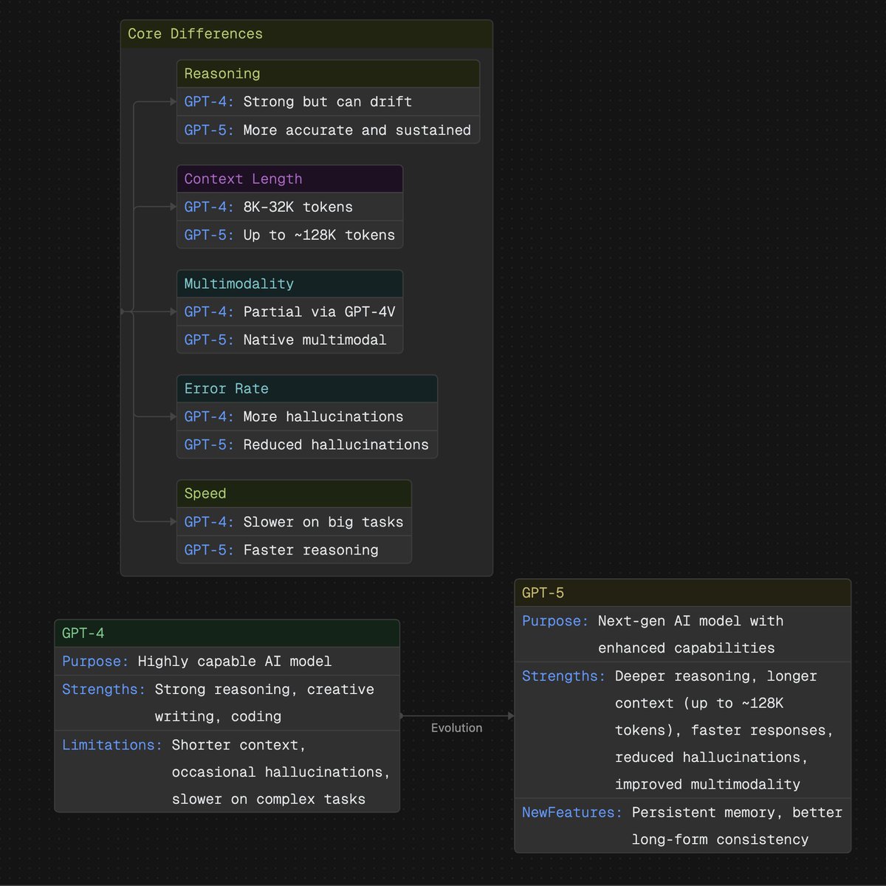The height and width of the screenshot is (886, 886).
Task: Click the "Reasoning" node header
Action: tap(329, 74)
